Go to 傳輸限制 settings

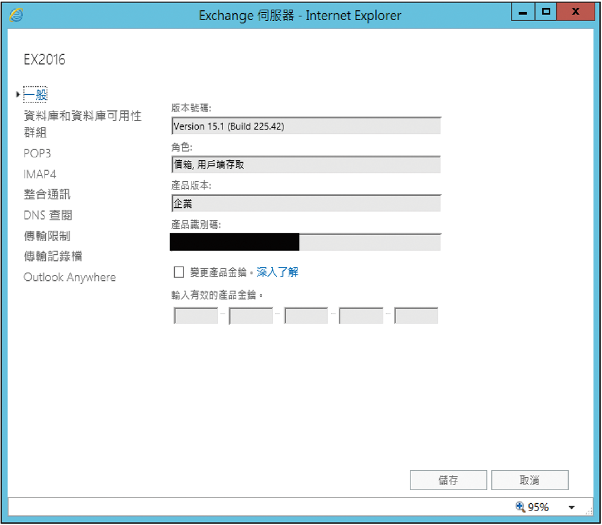point(47,236)
